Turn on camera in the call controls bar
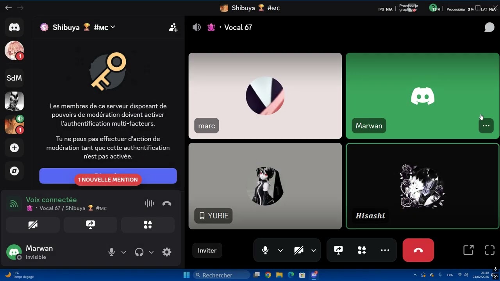The image size is (500, 281). tap(299, 251)
